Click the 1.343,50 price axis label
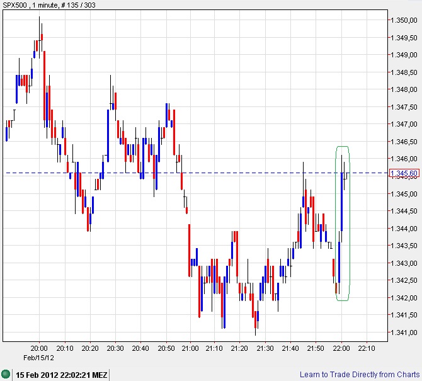This screenshot has height=381, width=422. (x=404, y=246)
